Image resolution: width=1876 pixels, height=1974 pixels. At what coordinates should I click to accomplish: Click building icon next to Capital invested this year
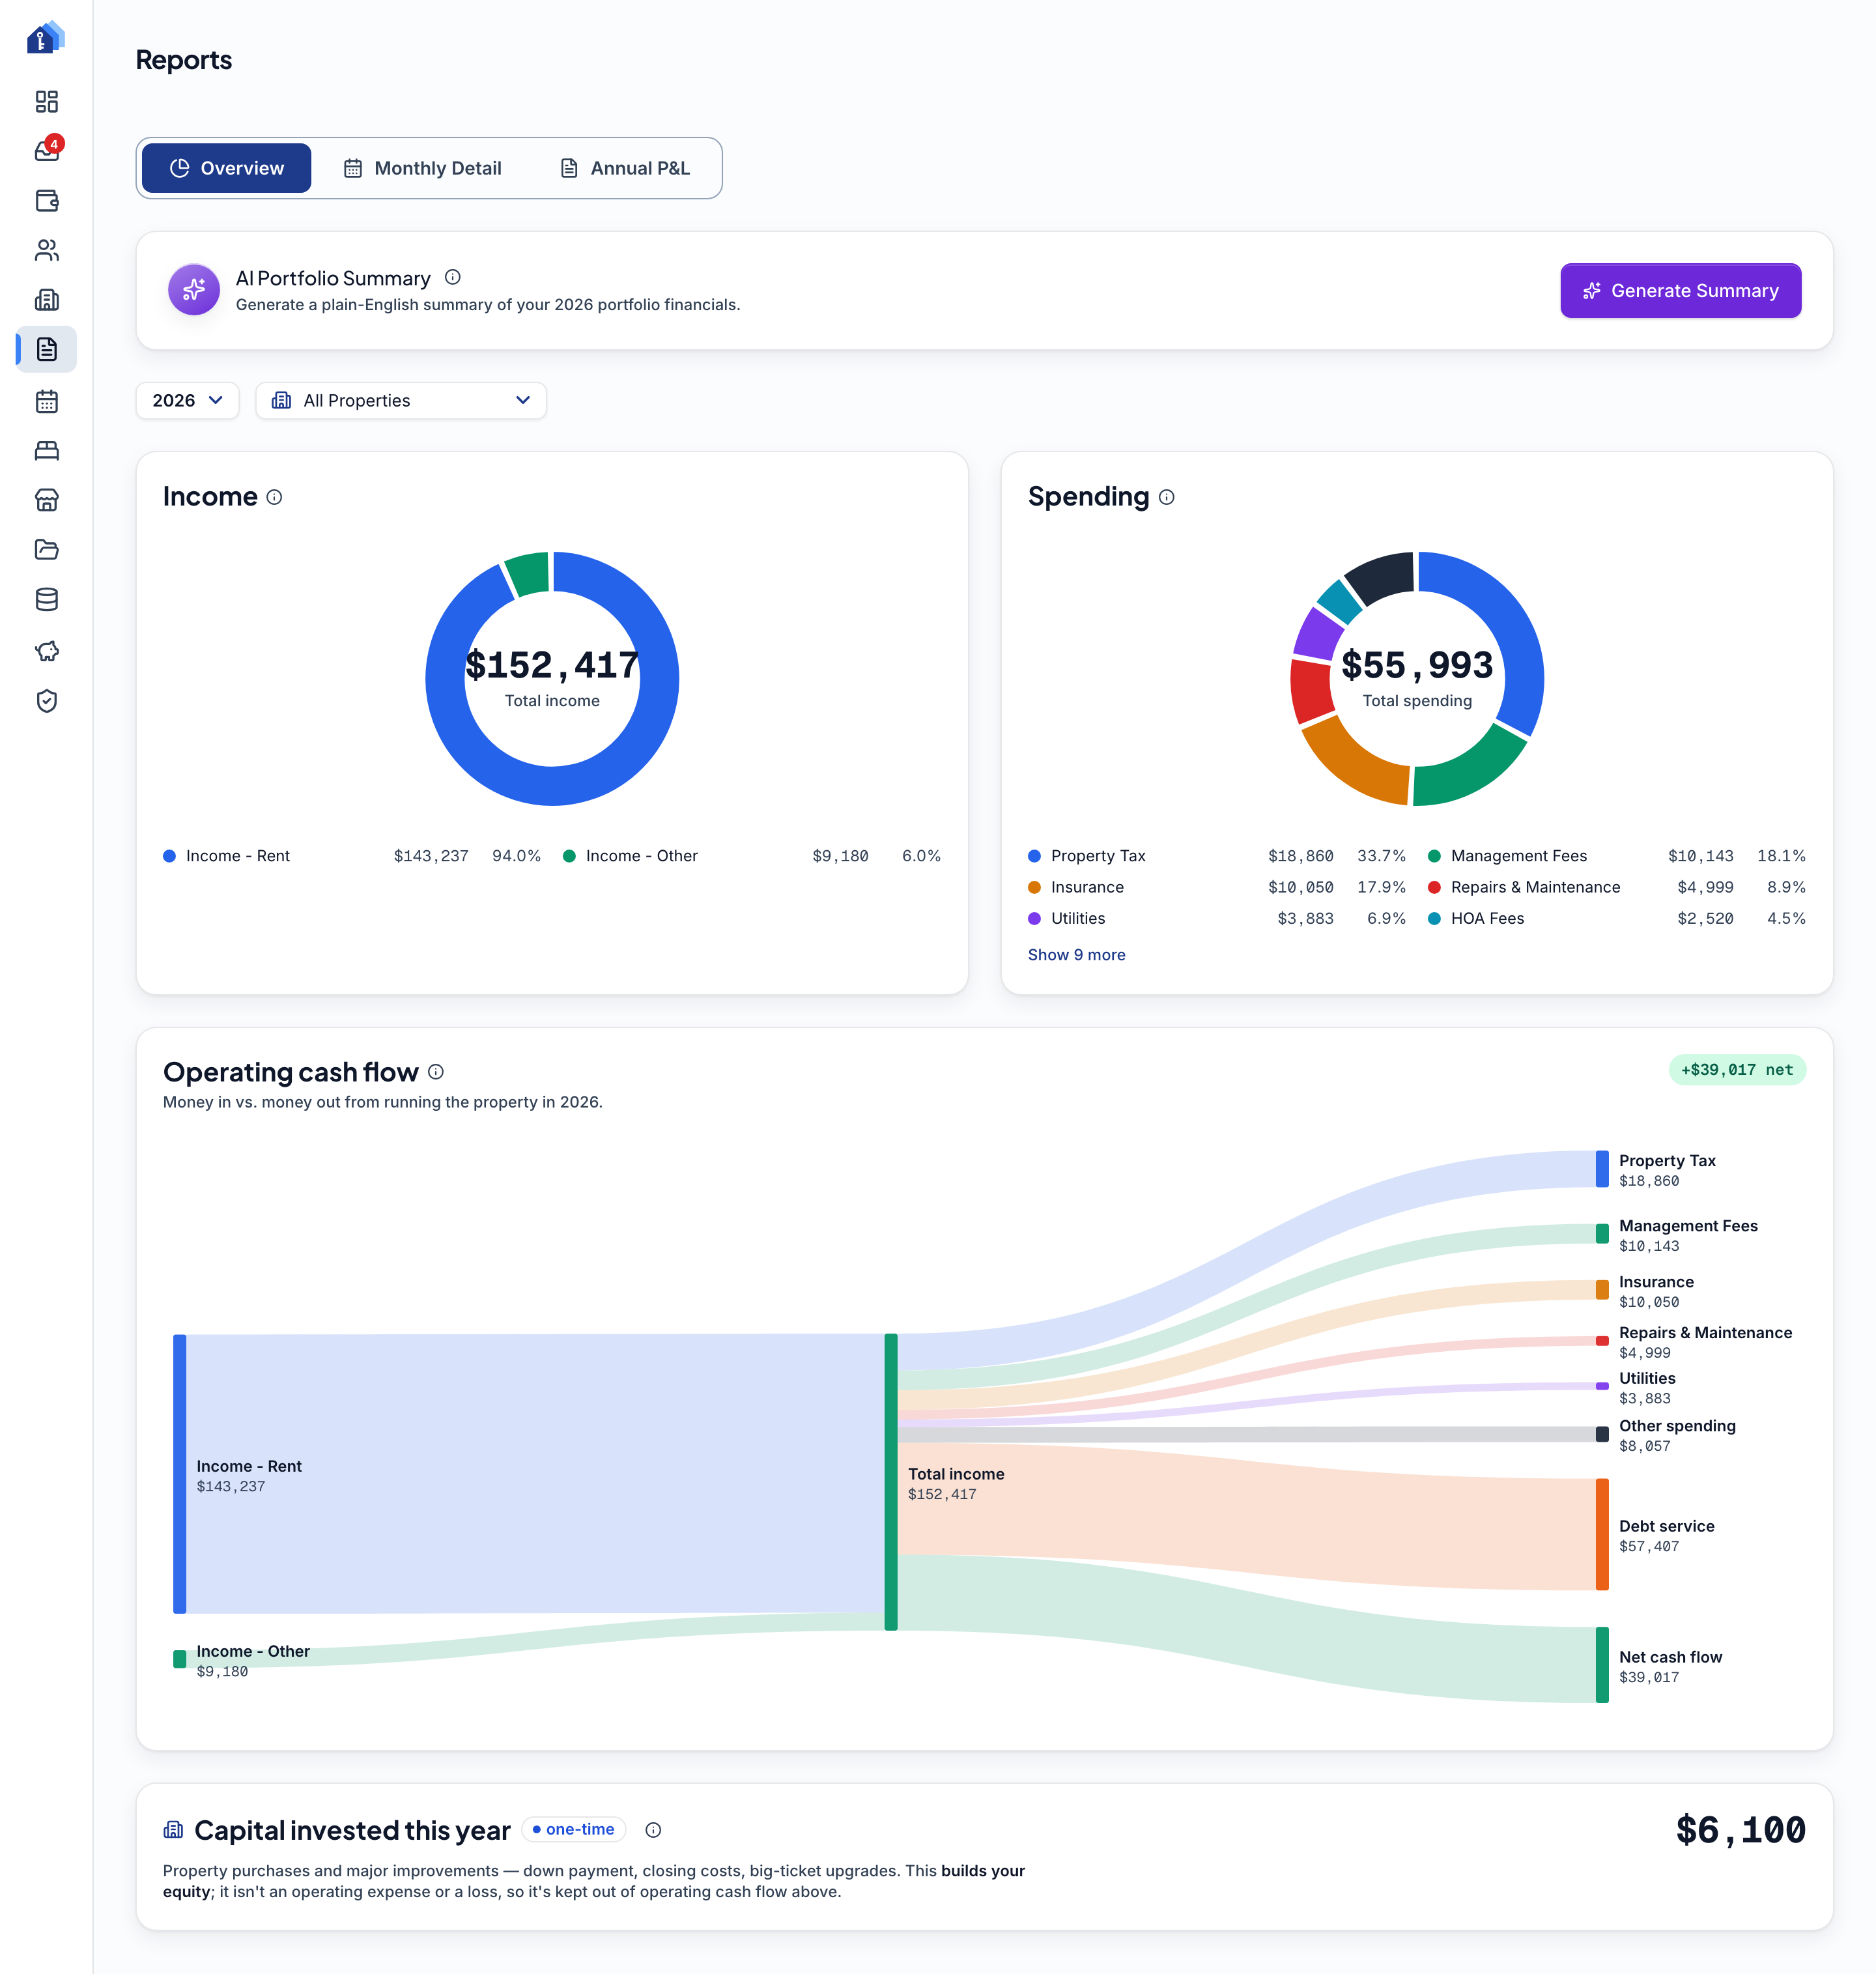[173, 1830]
